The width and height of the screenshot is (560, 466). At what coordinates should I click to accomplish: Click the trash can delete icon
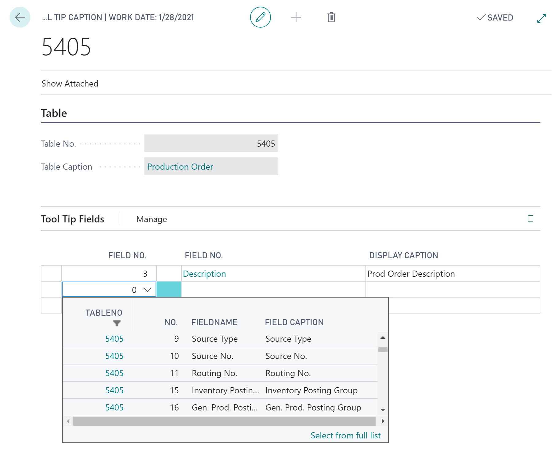331,17
